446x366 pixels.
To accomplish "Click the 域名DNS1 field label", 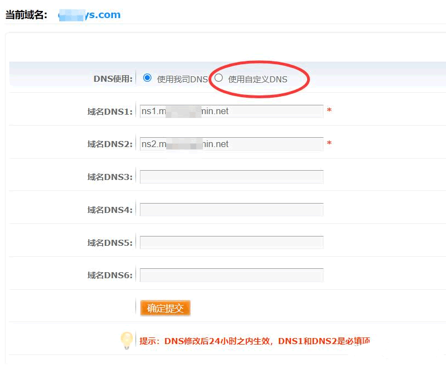I will click(x=110, y=111).
